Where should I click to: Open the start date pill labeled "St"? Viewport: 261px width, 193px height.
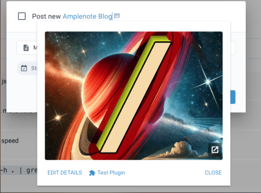pos(27,68)
